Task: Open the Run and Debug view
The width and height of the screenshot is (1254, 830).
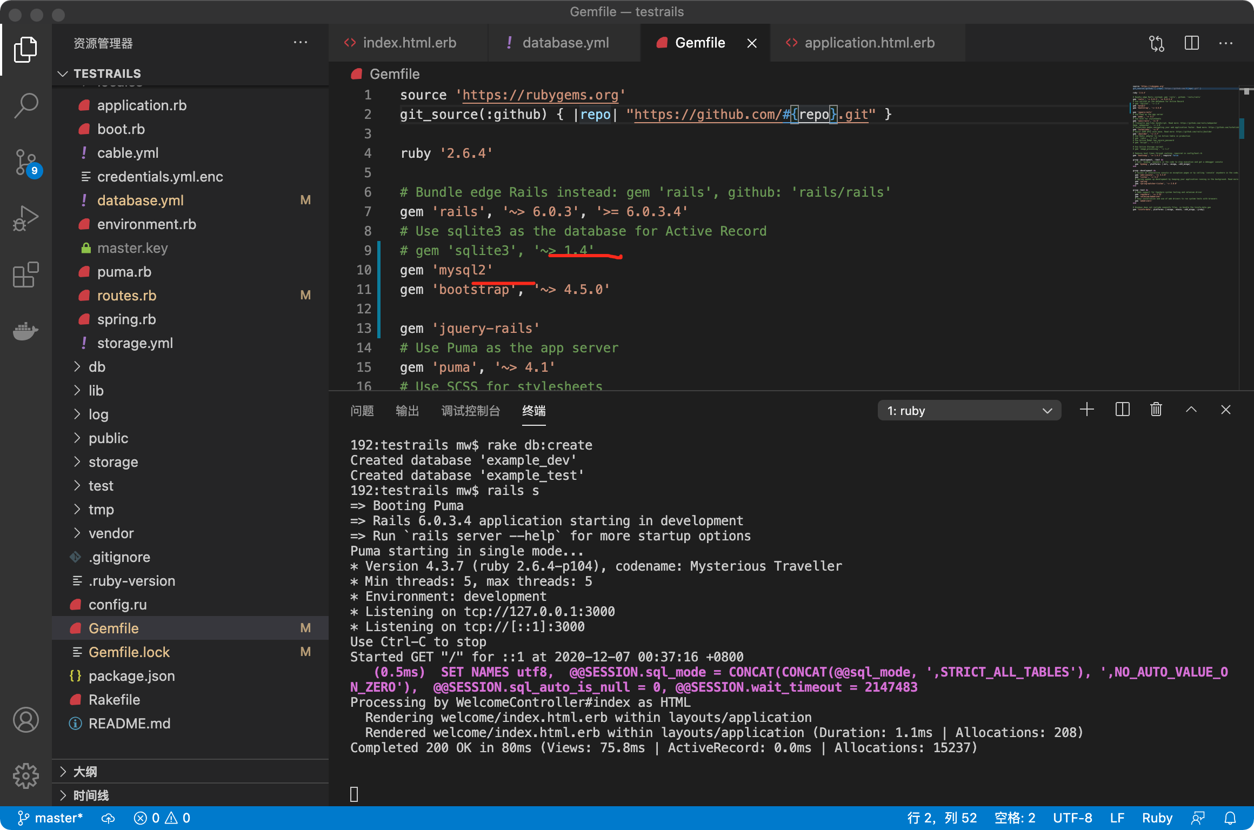Action: click(x=25, y=218)
